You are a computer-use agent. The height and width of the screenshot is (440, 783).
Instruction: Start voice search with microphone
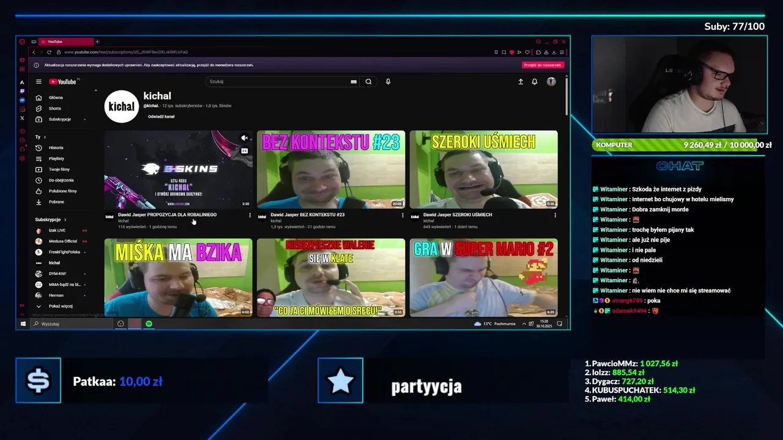[388, 81]
